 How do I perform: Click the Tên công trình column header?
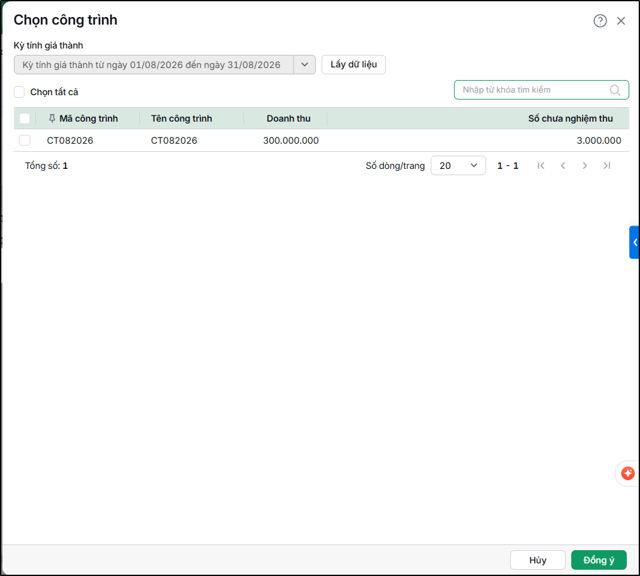click(x=182, y=118)
